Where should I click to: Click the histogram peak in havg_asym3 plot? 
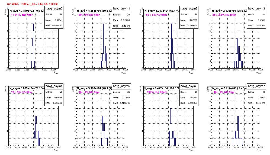point(237,39)
